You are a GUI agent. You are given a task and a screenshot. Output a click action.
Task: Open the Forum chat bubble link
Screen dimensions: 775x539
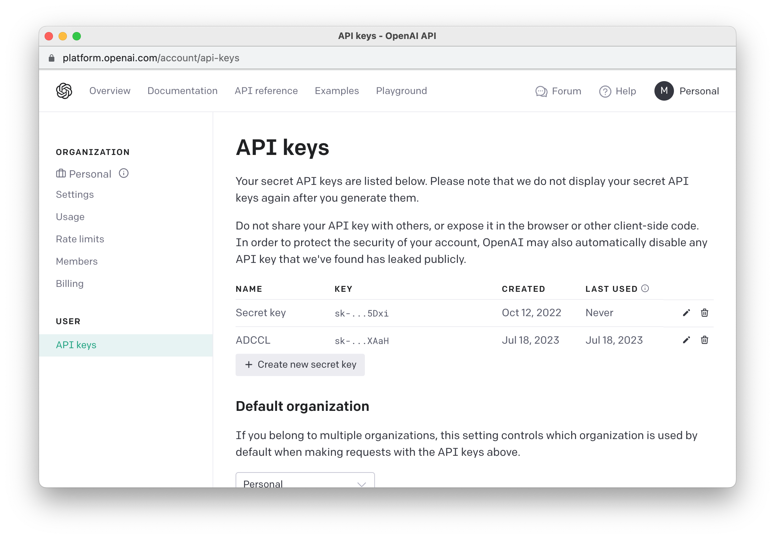tap(541, 91)
